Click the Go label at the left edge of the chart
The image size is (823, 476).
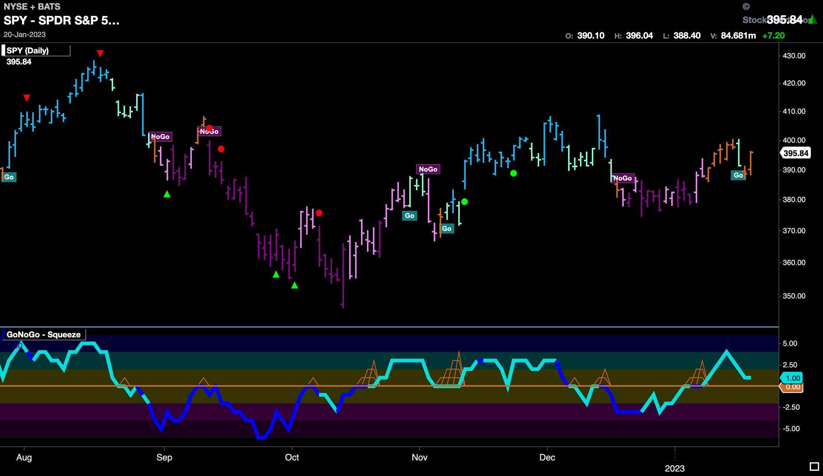(x=9, y=177)
